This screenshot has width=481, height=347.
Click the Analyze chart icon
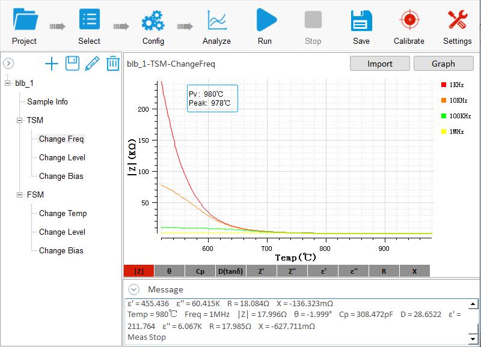tap(216, 20)
